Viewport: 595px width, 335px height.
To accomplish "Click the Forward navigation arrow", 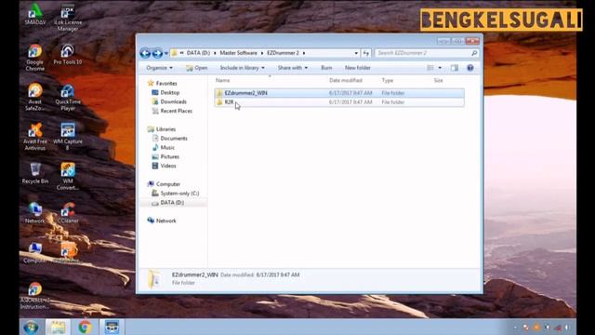I will click(x=157, y=53).
